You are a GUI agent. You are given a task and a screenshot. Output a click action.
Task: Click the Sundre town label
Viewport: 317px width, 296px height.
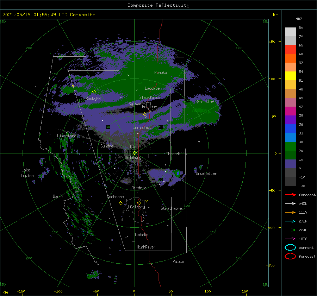point(107,146)
